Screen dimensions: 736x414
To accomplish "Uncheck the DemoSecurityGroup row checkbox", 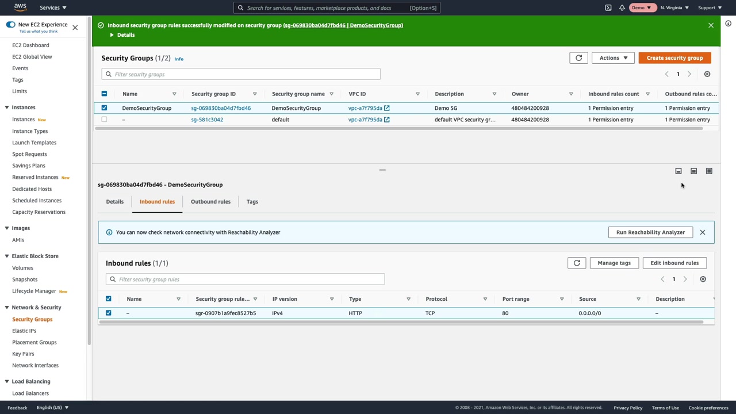I will coord(104,108).
